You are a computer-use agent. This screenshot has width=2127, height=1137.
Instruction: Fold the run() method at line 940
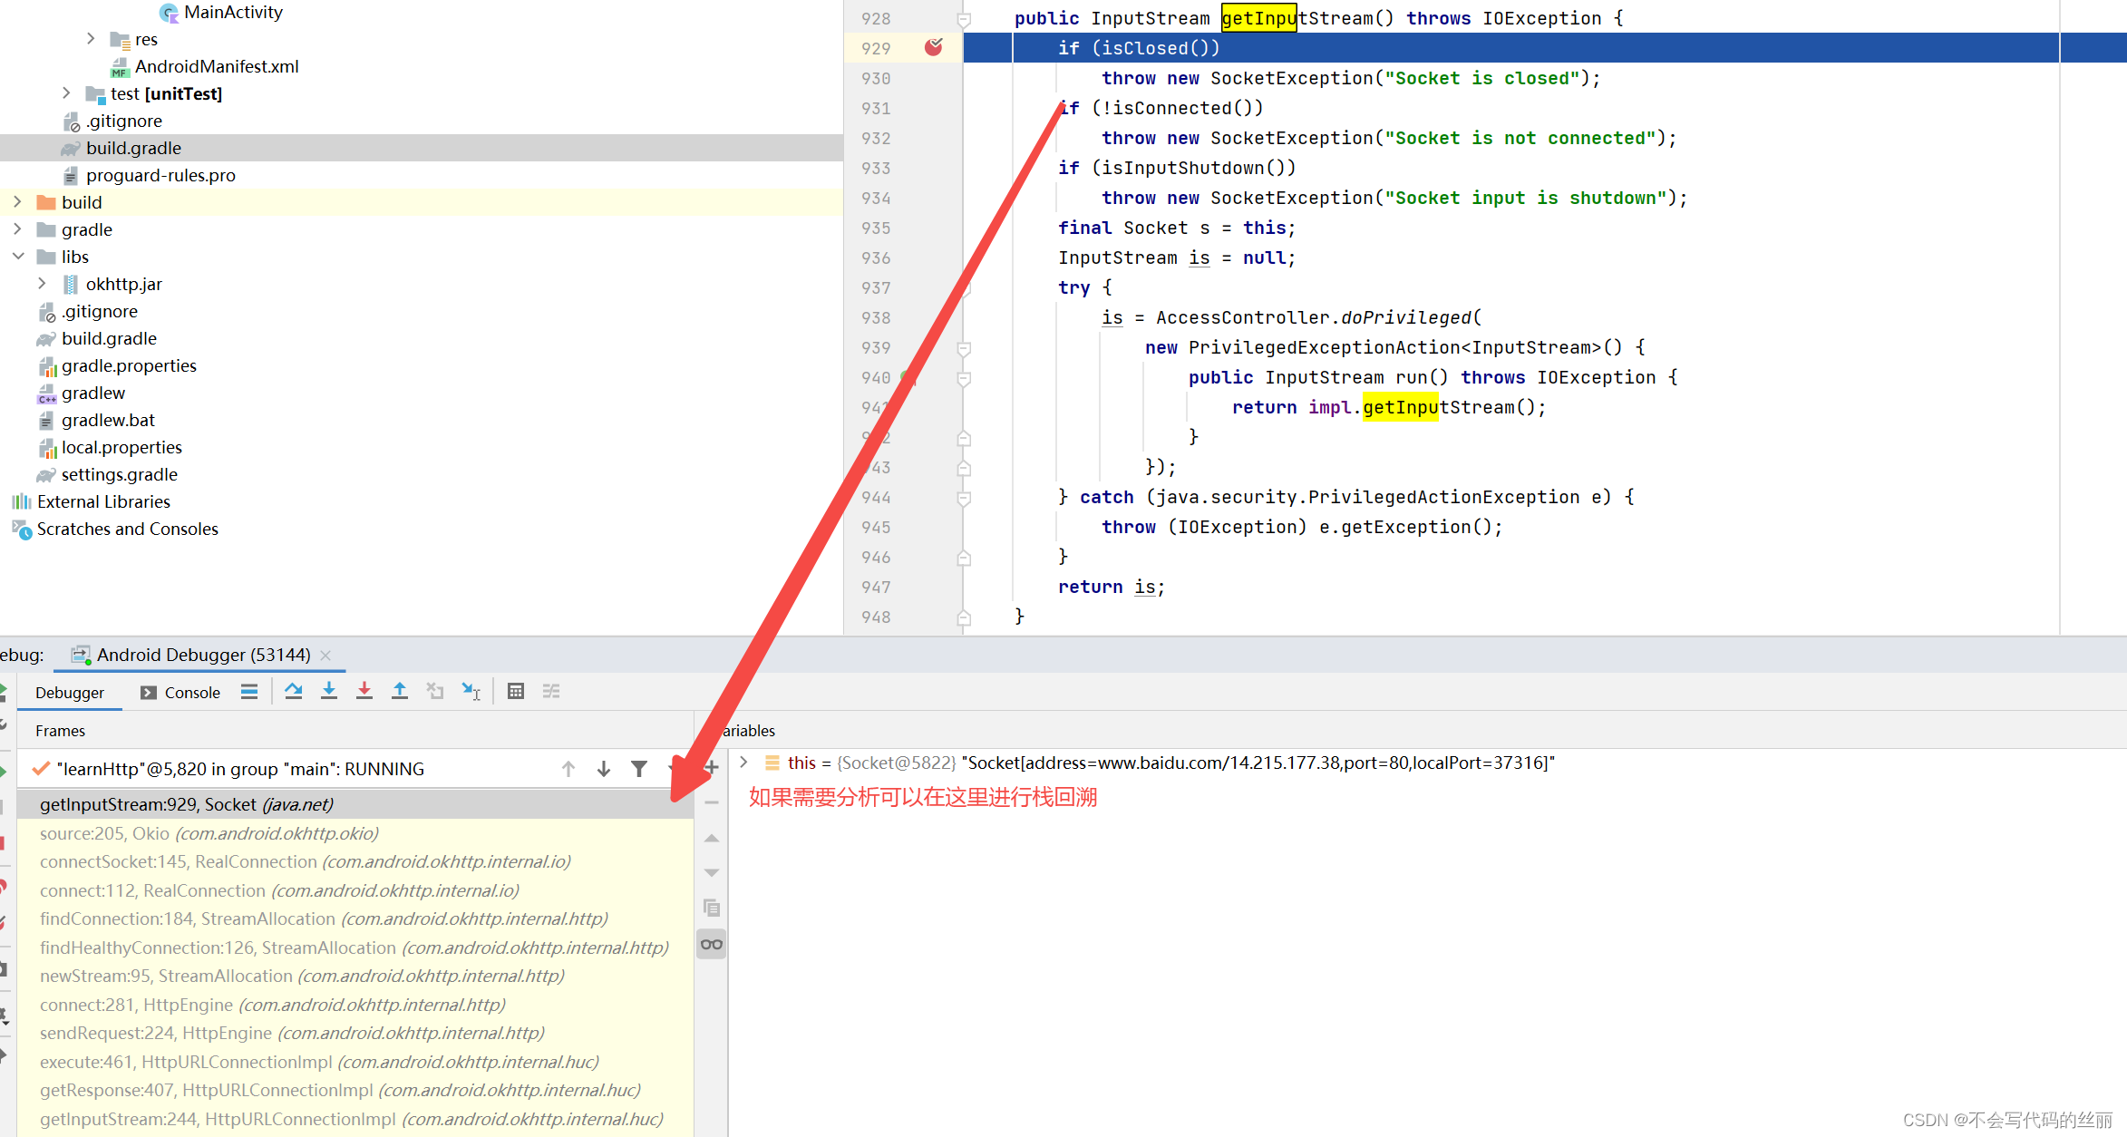point(965,378)
